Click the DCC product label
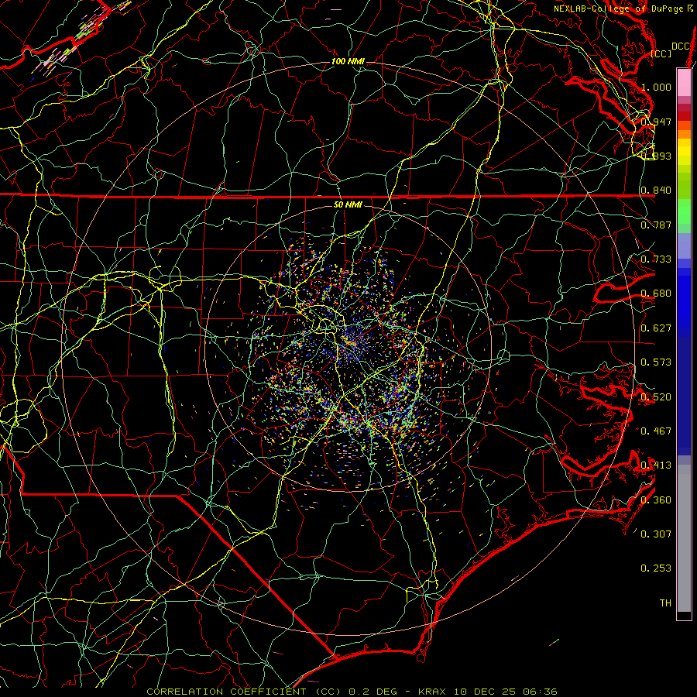Screen dimensions: 697x697 681,46
